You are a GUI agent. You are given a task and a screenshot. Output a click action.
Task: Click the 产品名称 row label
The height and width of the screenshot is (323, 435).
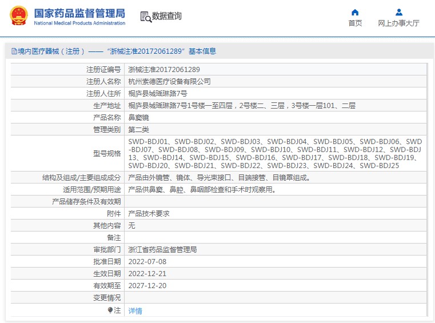click(x=107, y=118)
